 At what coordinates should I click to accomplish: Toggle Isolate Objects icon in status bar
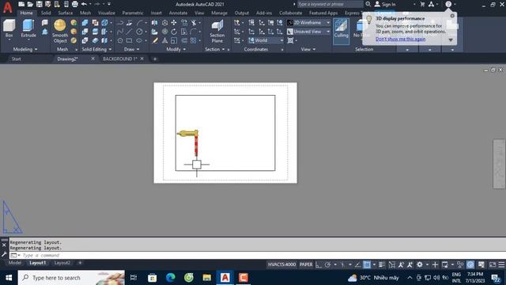click(x=460, y=264)
